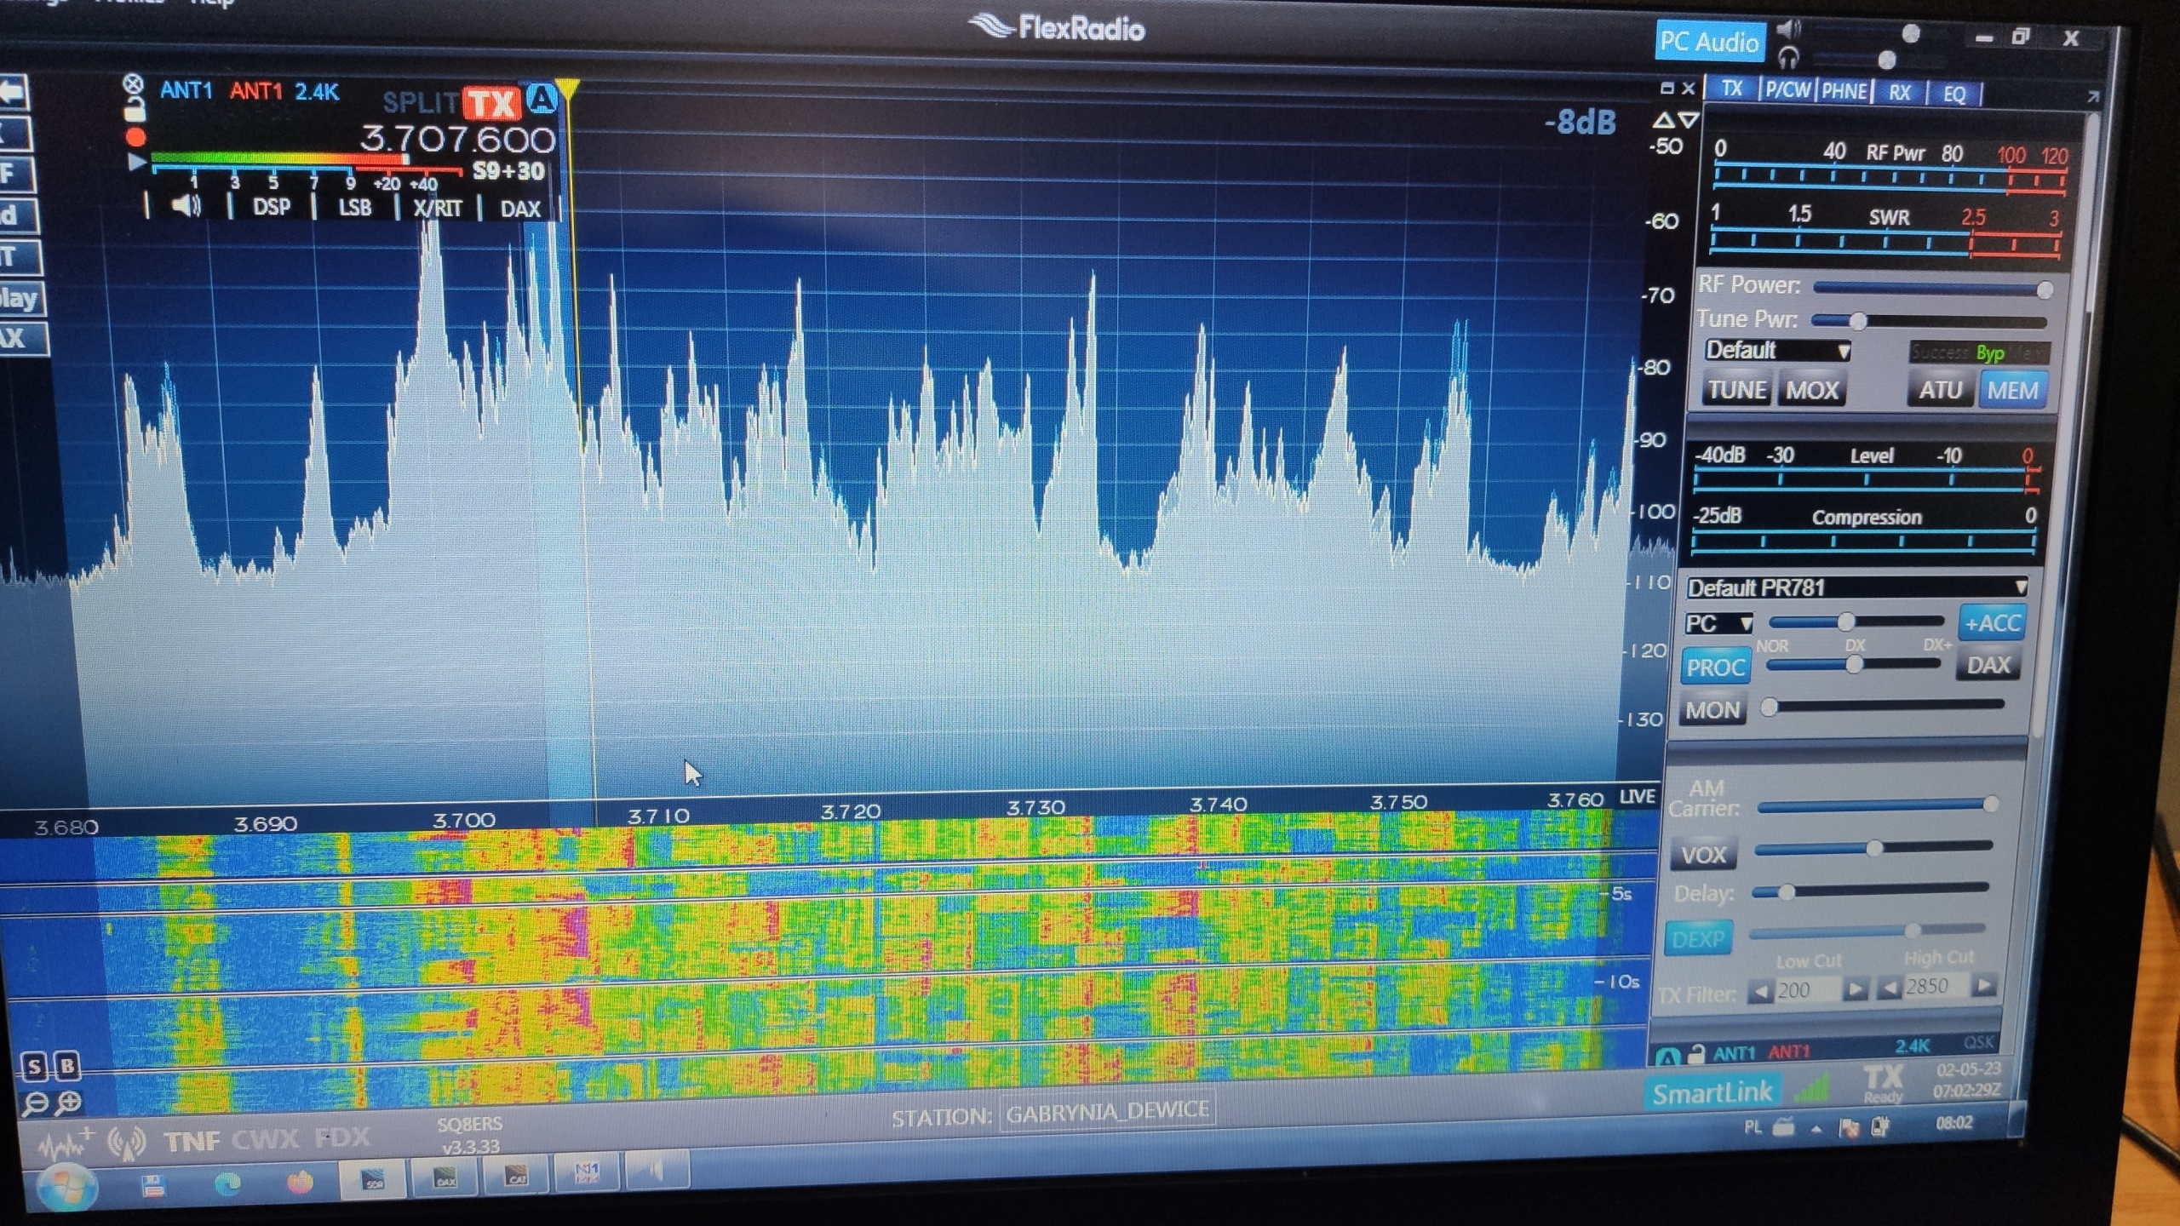Click the slice lock icon
This screenshot has width=2180, height=1226.
coord(135,110)
